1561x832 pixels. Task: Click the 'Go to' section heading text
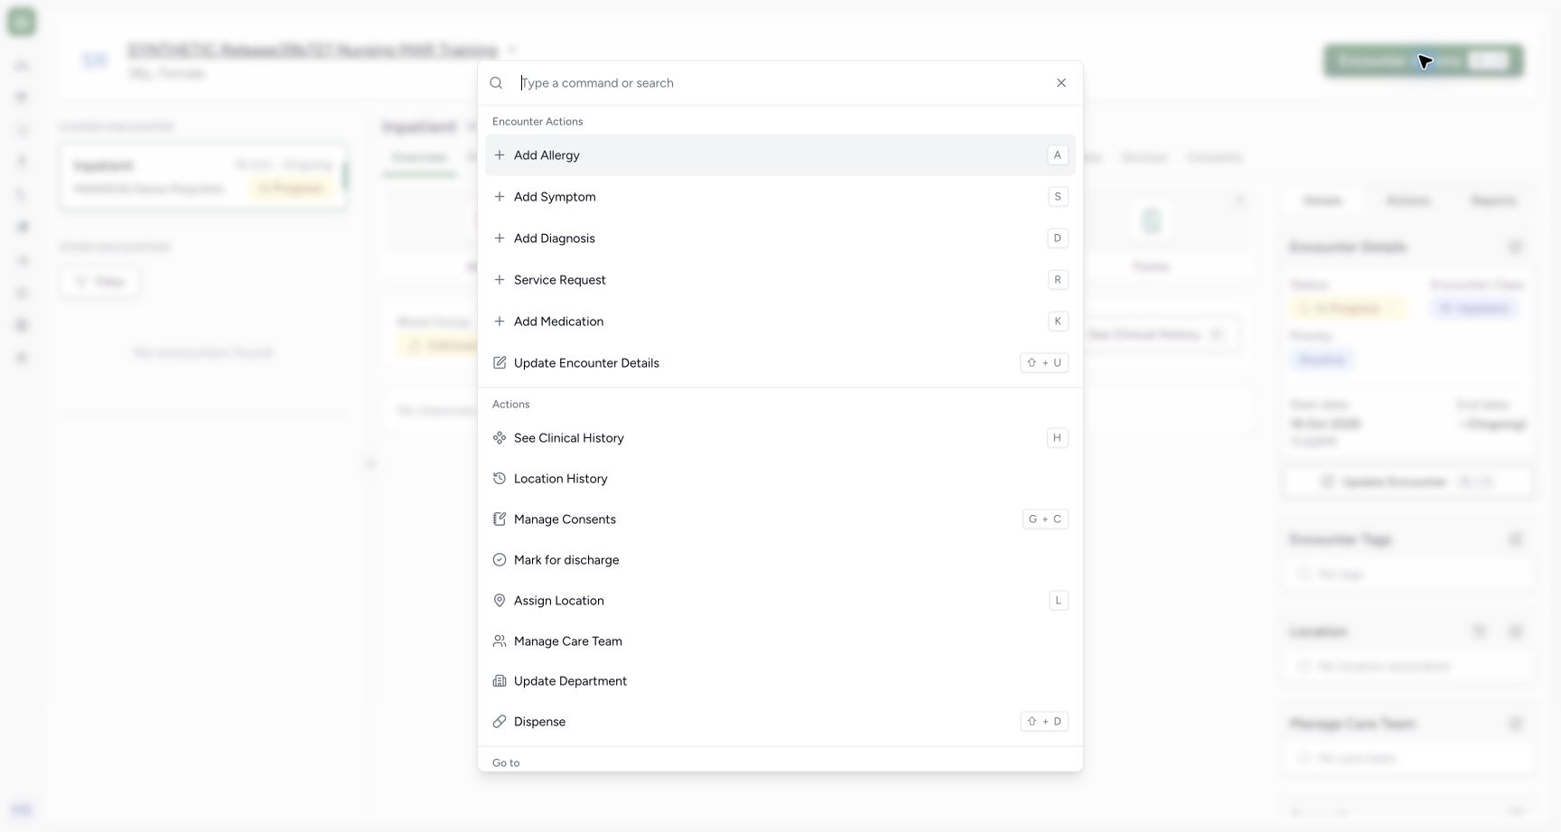506,763
